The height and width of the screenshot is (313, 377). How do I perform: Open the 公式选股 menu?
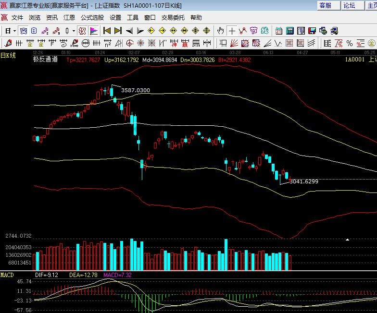tap(92, 18)
